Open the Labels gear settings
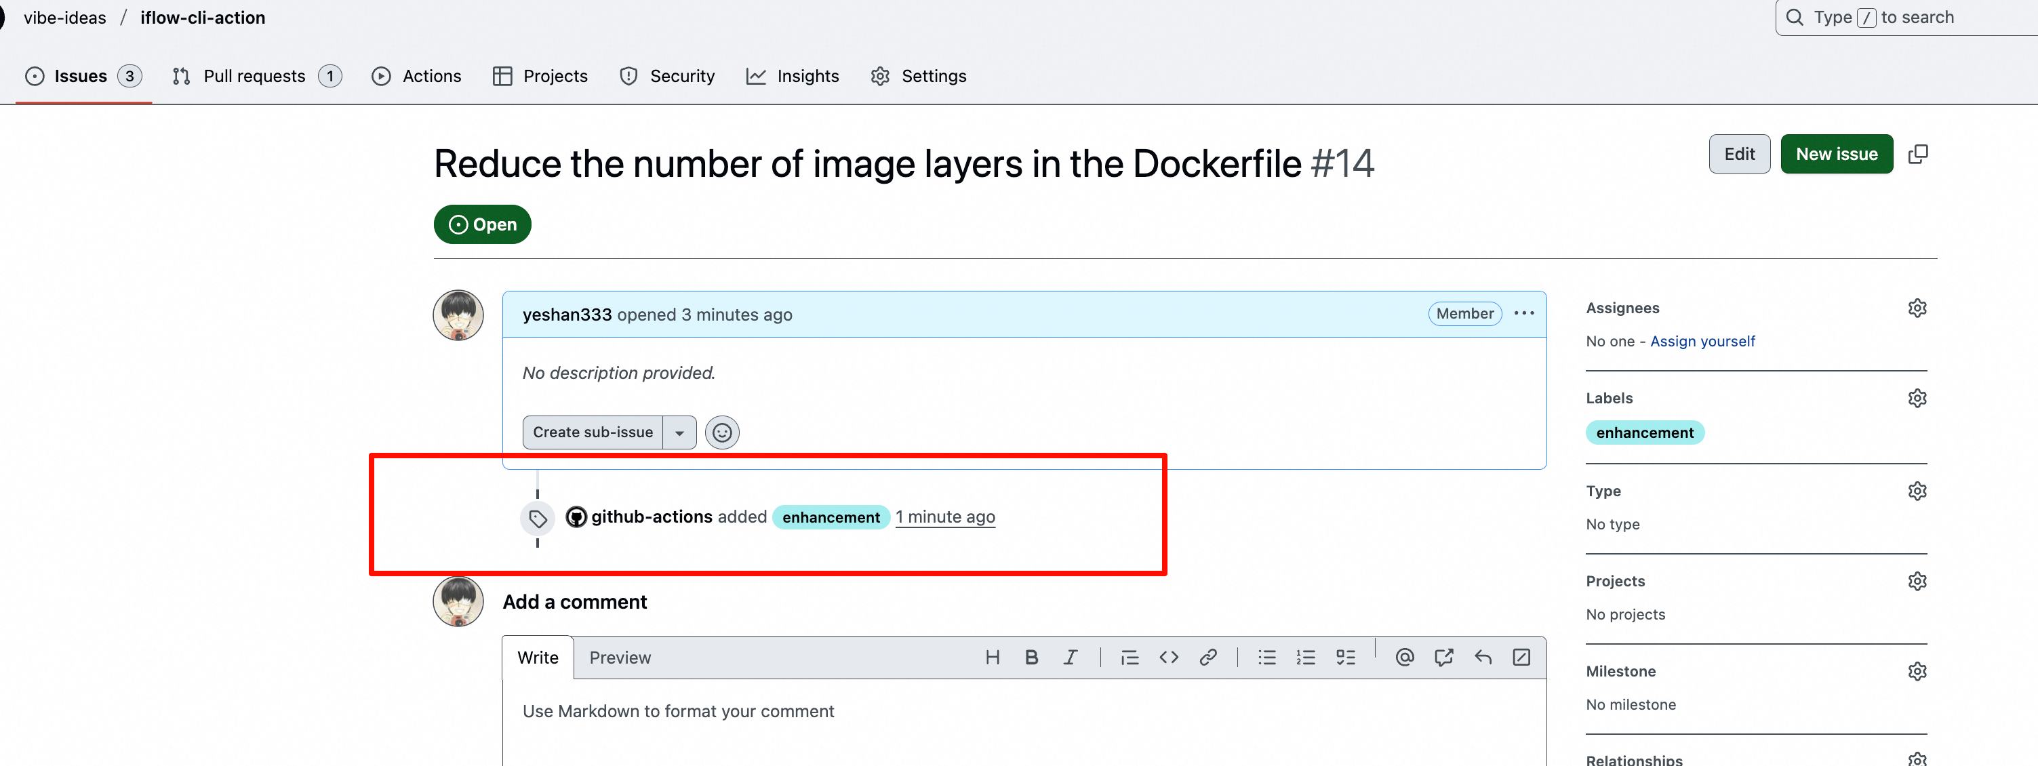 (1917, 398)
